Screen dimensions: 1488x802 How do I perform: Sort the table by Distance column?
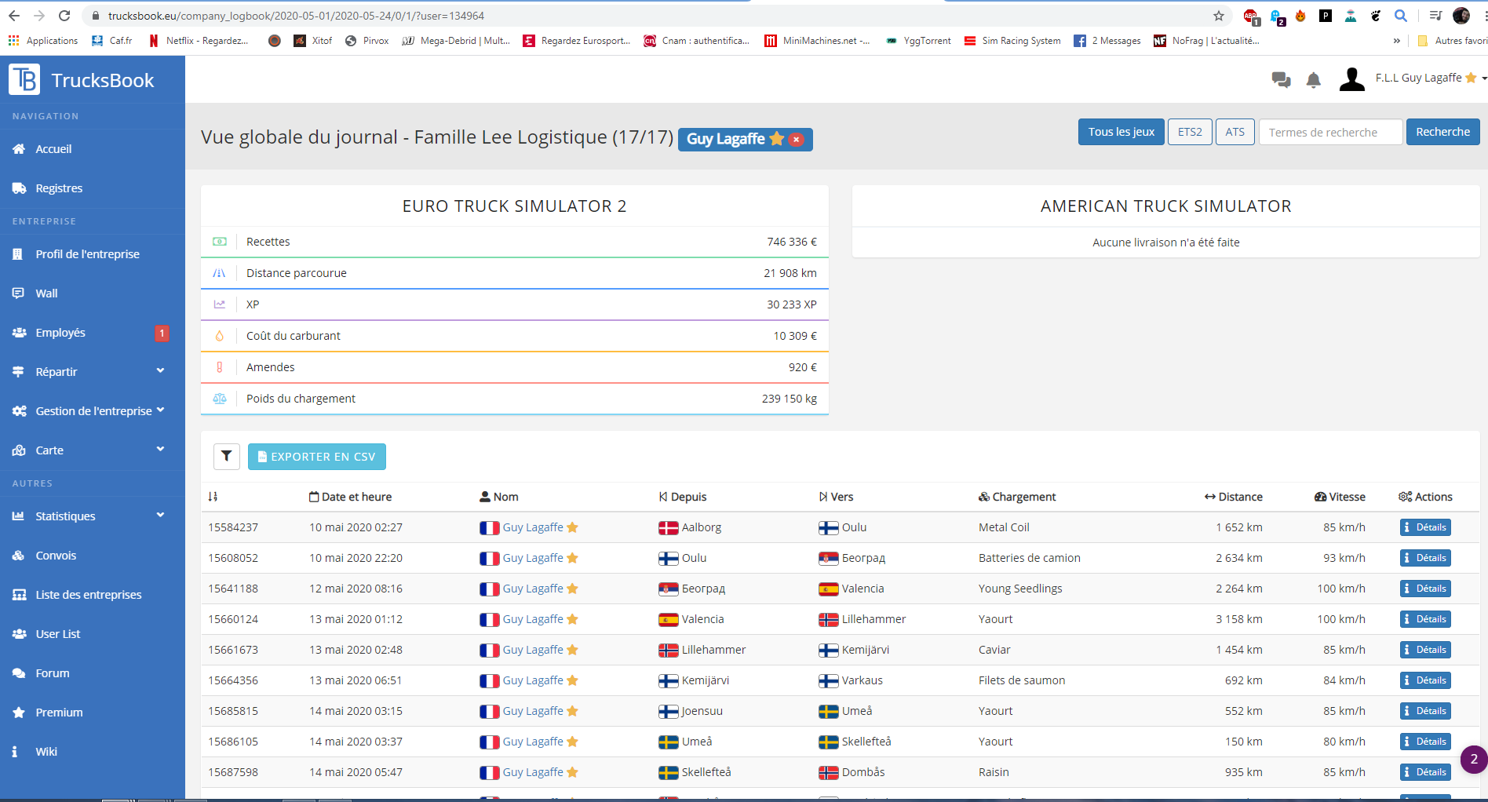1234,497
